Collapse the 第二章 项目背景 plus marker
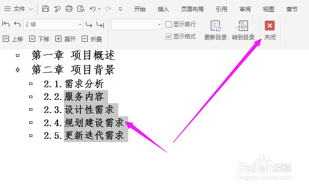This screenshot has height=188, width=309. 17,70
